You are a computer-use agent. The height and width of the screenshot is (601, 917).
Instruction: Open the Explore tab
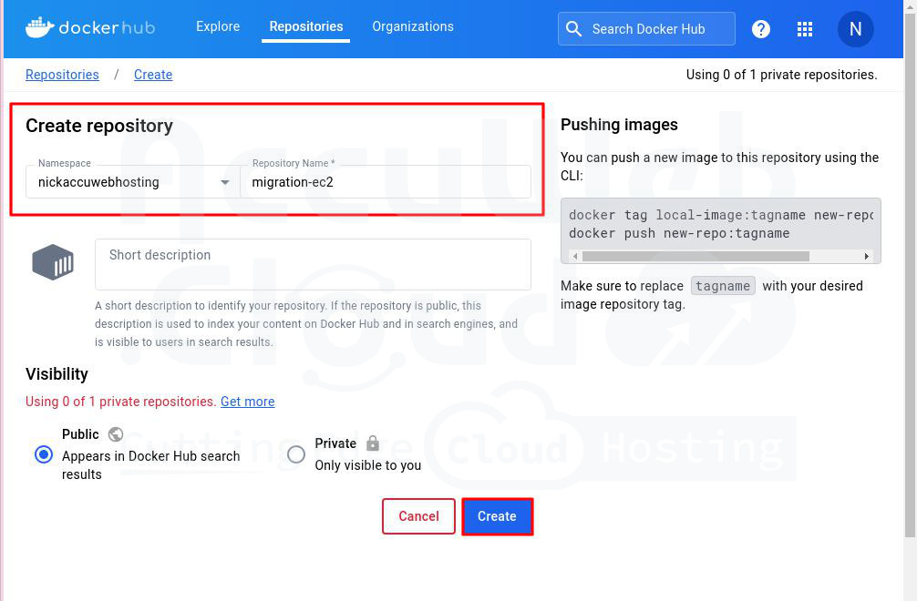[x=218, y=26]
